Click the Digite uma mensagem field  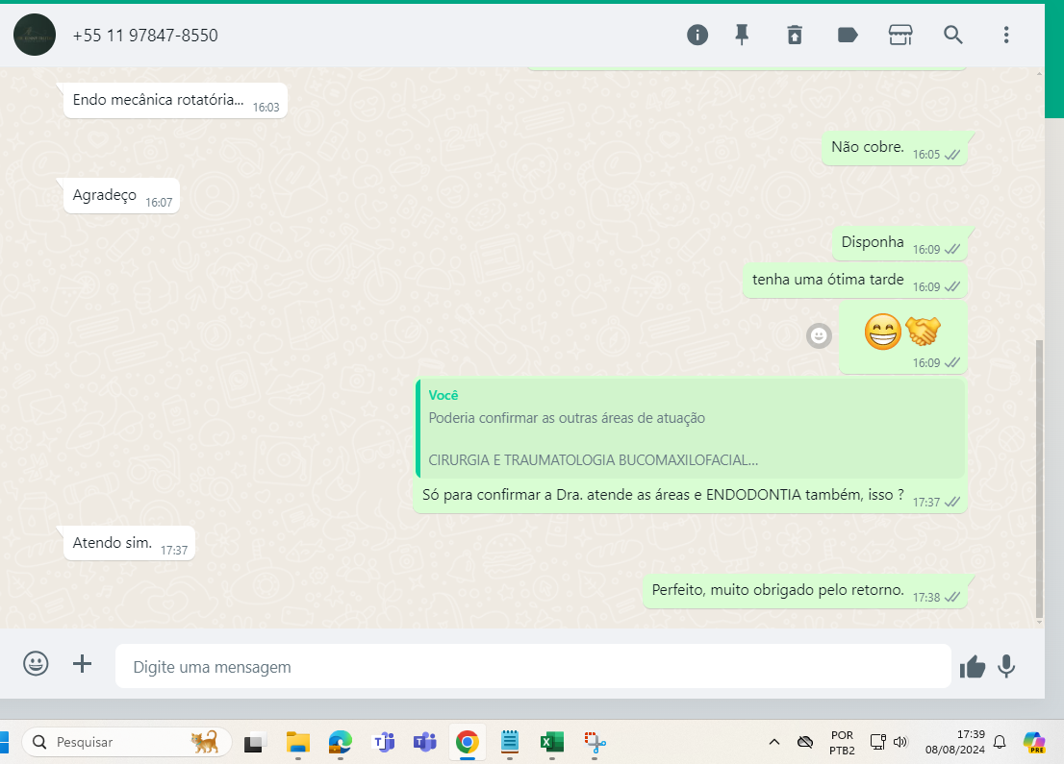(533, 666)
